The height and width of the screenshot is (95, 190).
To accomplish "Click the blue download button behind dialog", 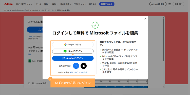I will (x=35, y=30).
